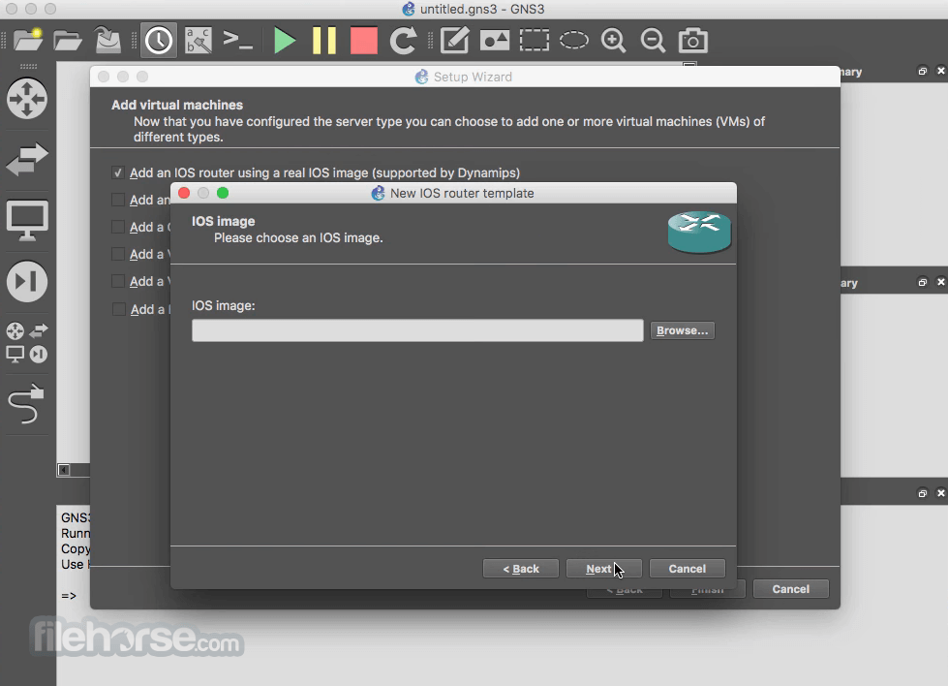Tick the second Setup Wizard checkbox
Image resolution: width=948 pixels, height=686 pixels.
118,200
